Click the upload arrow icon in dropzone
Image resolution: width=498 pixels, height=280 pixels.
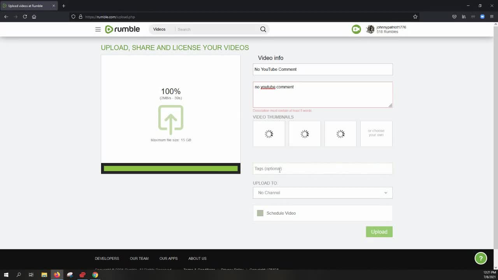click(x=171, y=120)
